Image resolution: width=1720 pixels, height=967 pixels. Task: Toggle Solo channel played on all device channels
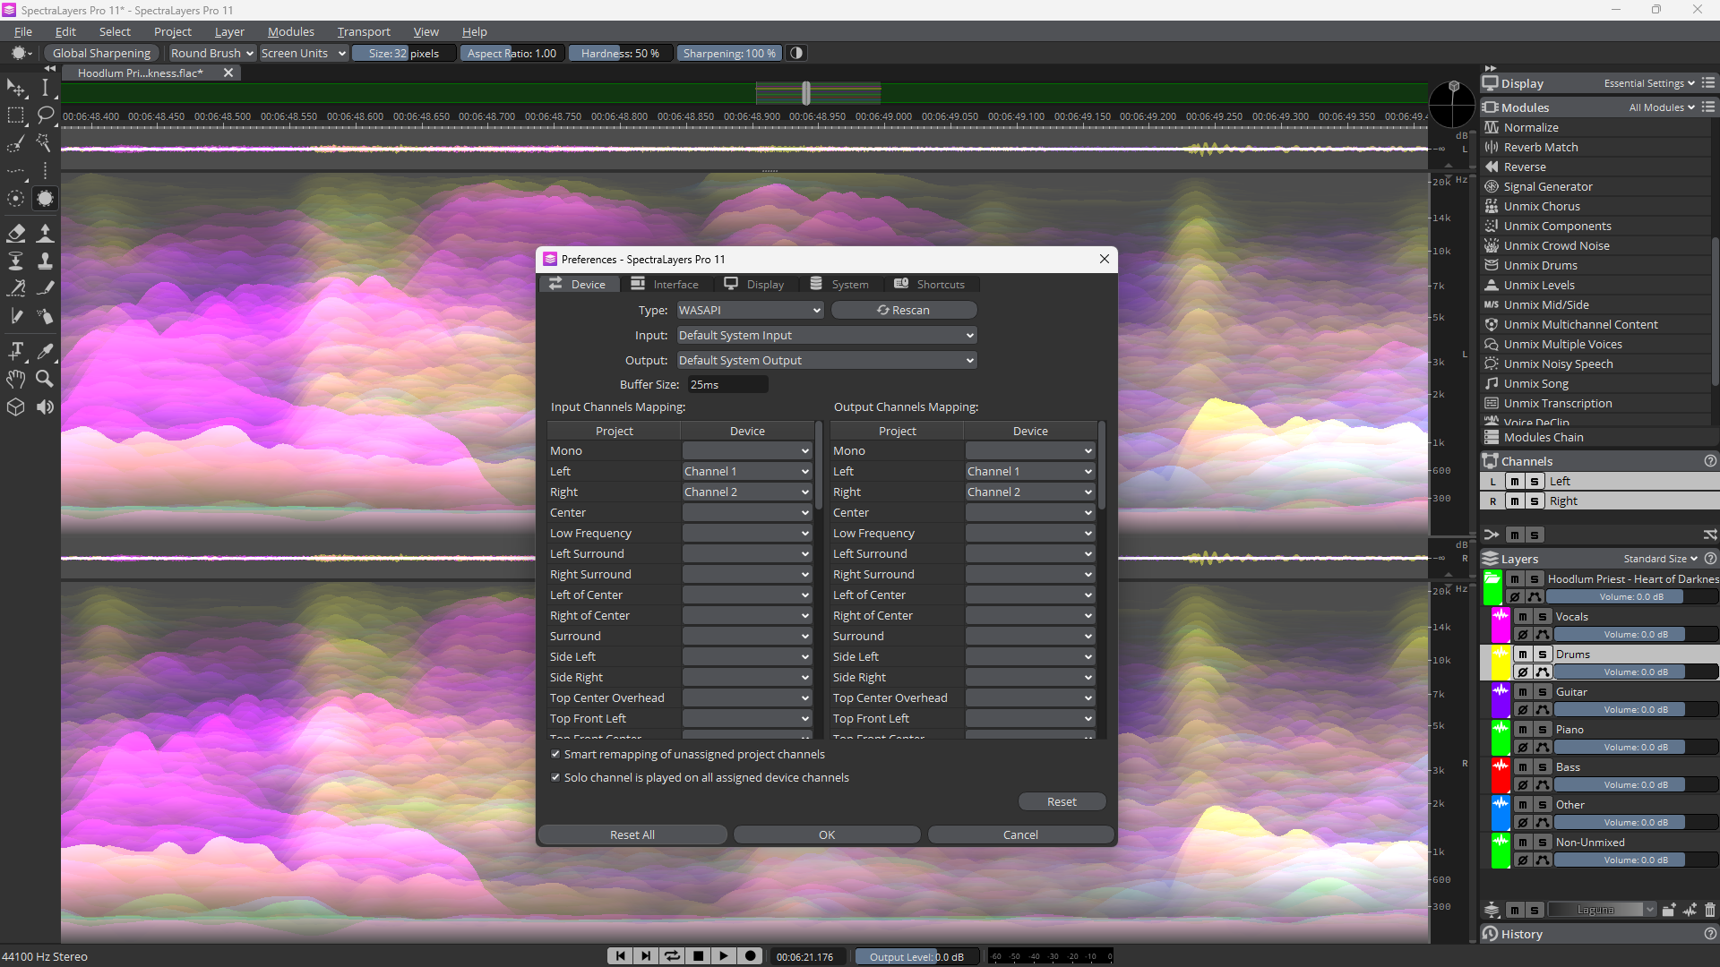[555, 777]
